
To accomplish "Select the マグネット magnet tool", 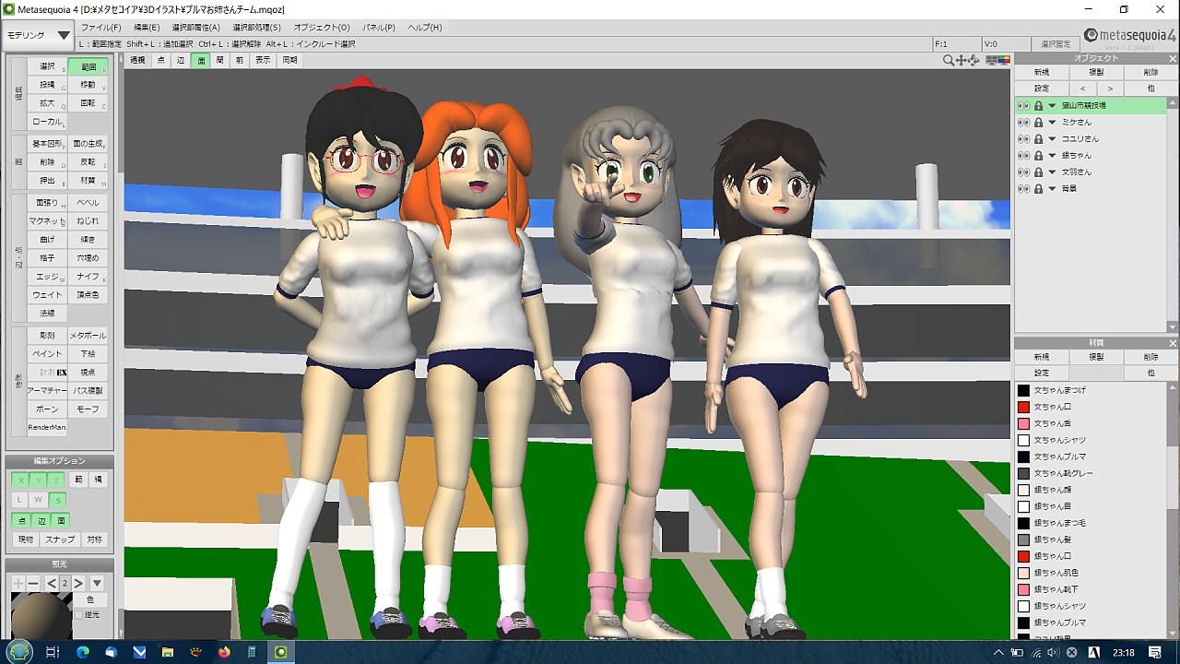I will click(47, 221).
